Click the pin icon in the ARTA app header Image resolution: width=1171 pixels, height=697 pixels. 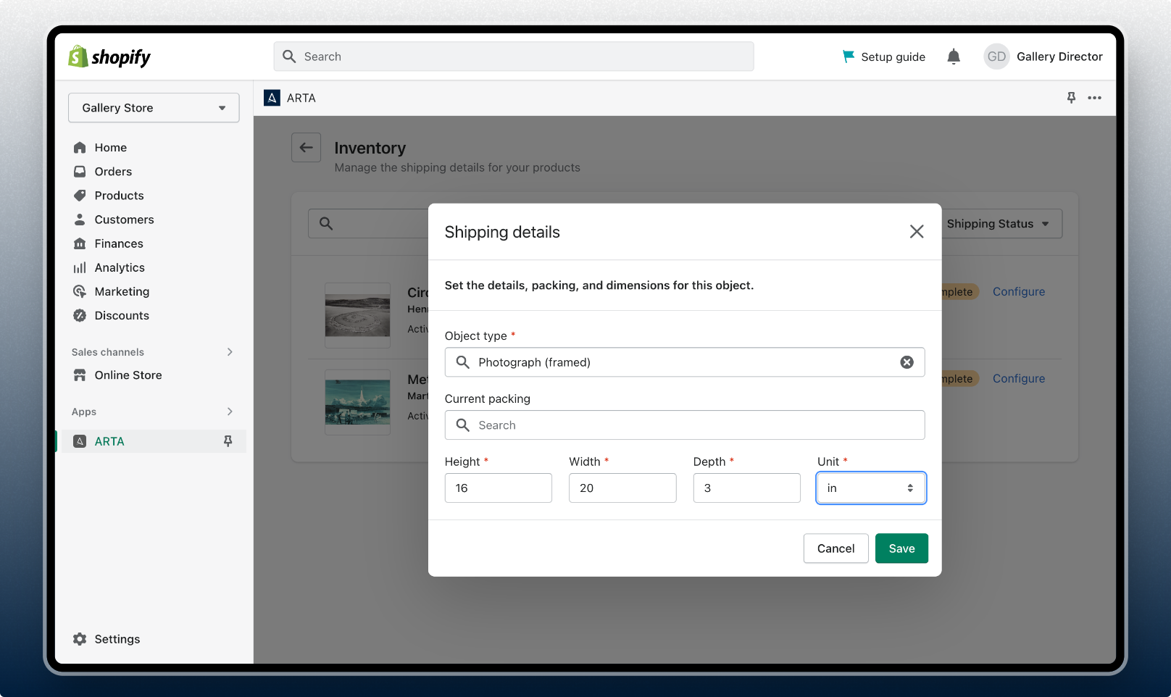pos(1071,98)
